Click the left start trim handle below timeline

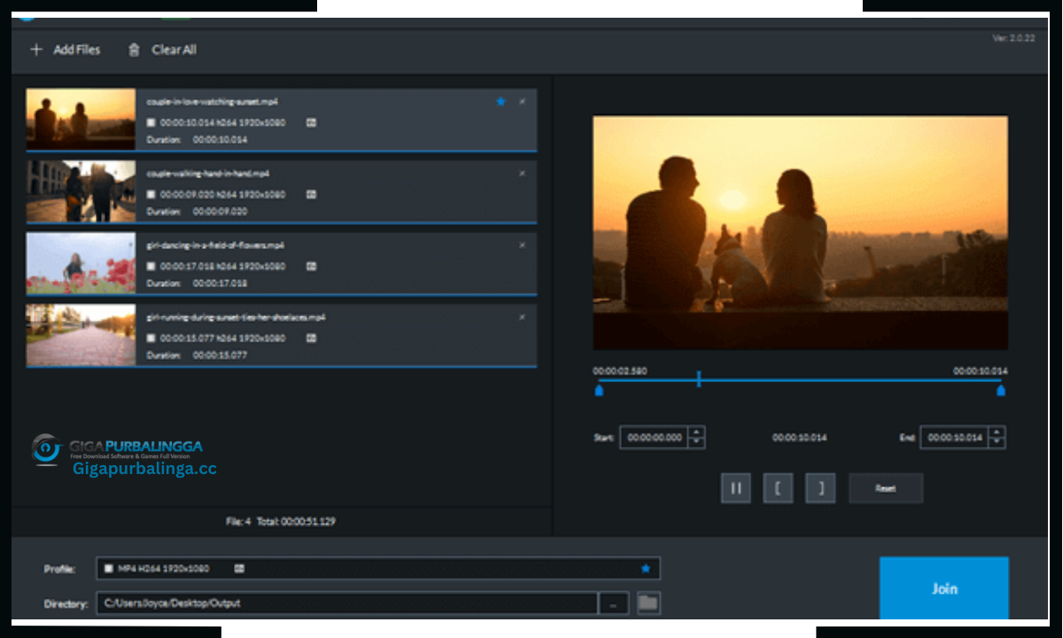599,390
